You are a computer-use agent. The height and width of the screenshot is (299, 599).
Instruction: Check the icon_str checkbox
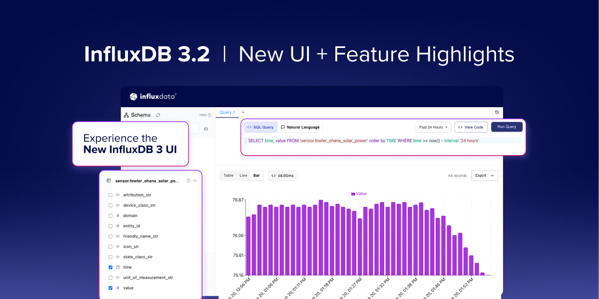[x=110, y=246]
